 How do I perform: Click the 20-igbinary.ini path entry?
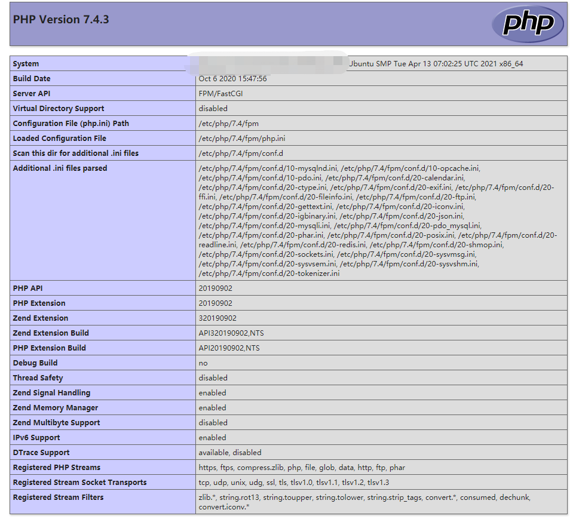(268, 216)
